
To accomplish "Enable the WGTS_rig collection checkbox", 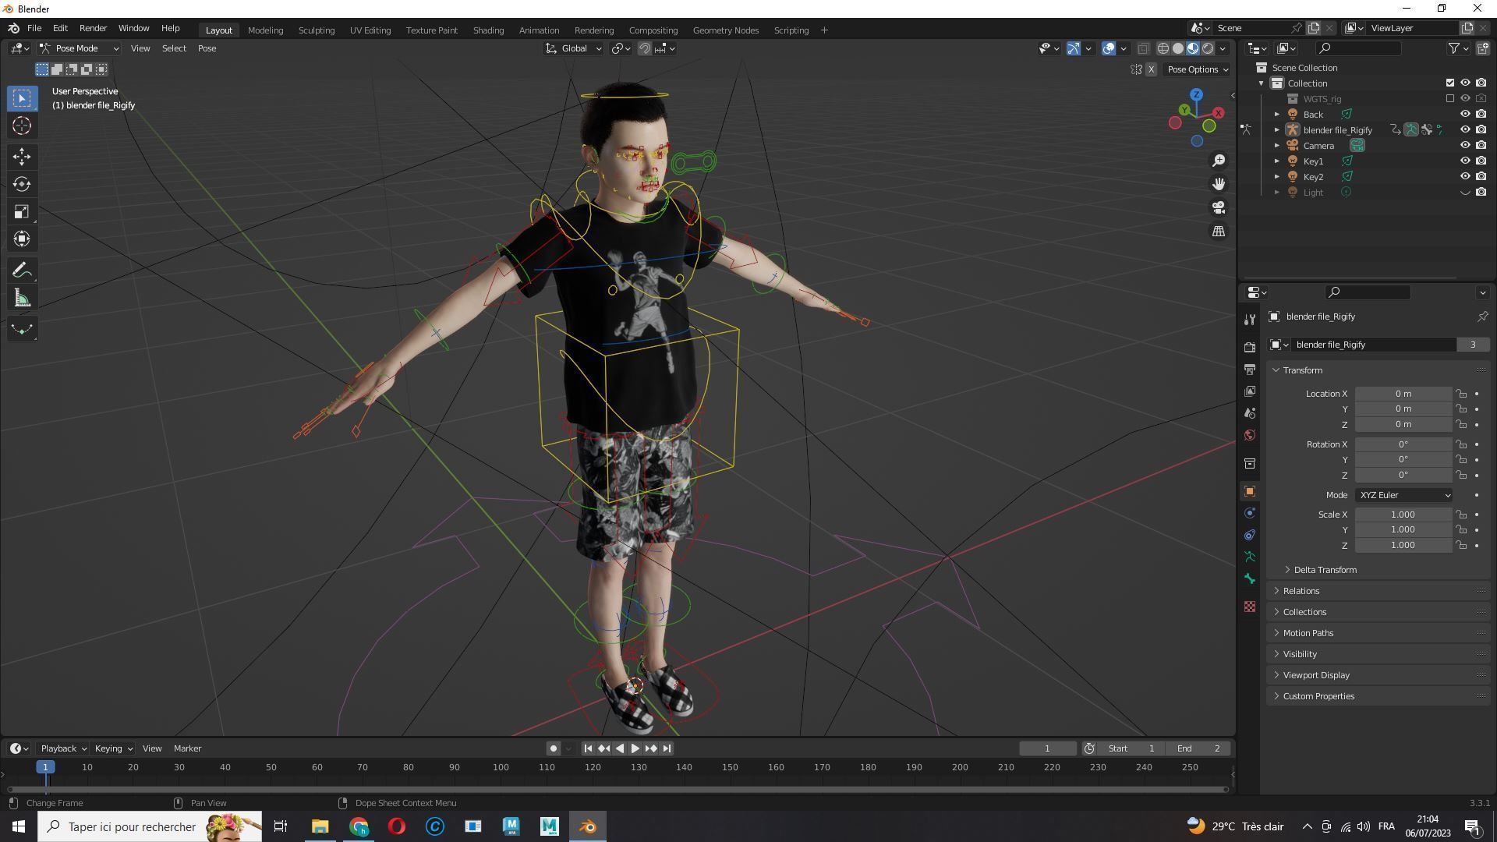I will (x=1450, y=98).
